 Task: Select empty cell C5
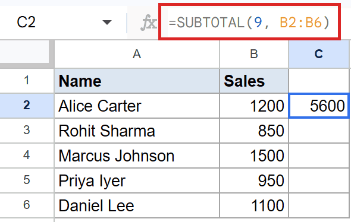pyautogui.click(x=319, y=181)
